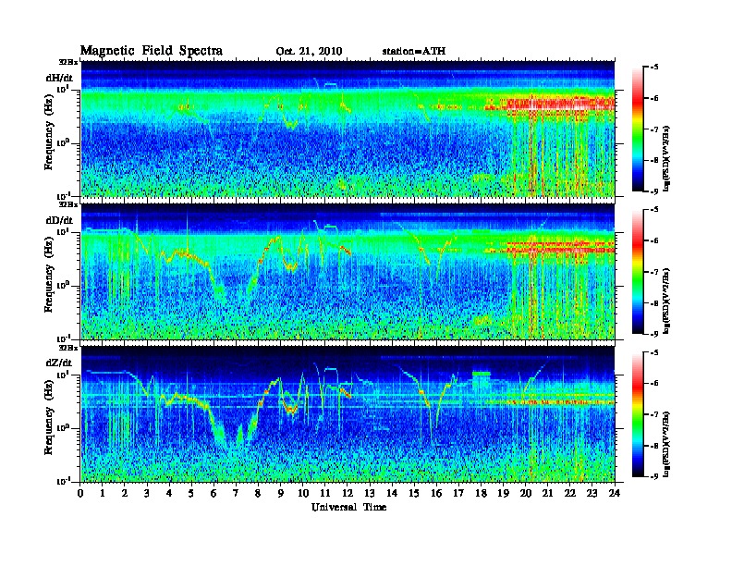
Task: Click the "-7" tick on dD/dt color bar
Action: tap(654, 271)
